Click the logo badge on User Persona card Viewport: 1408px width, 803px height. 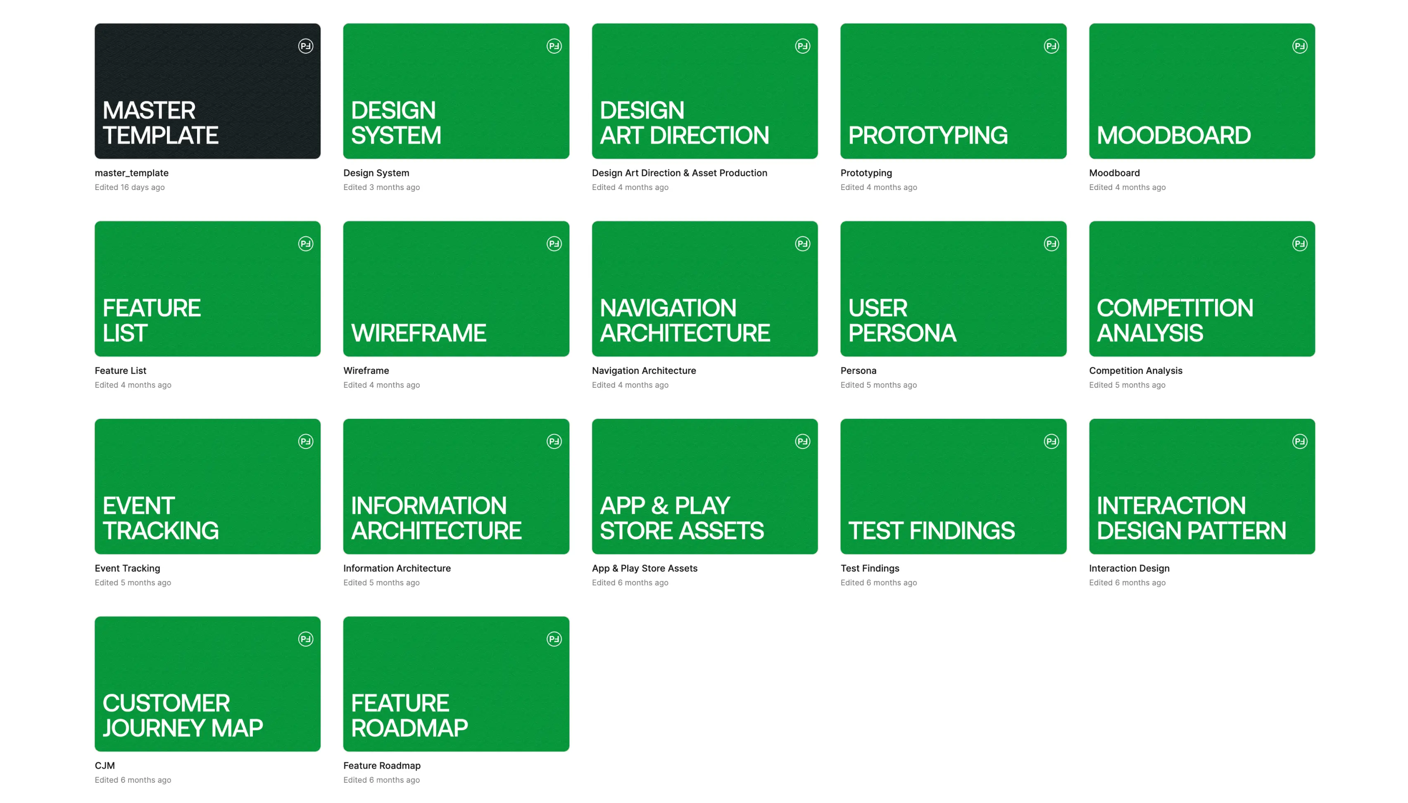[x=1051, y=244]
